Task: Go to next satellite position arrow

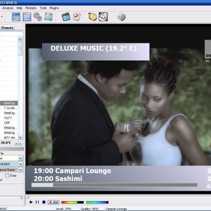Action: point(21,144)
